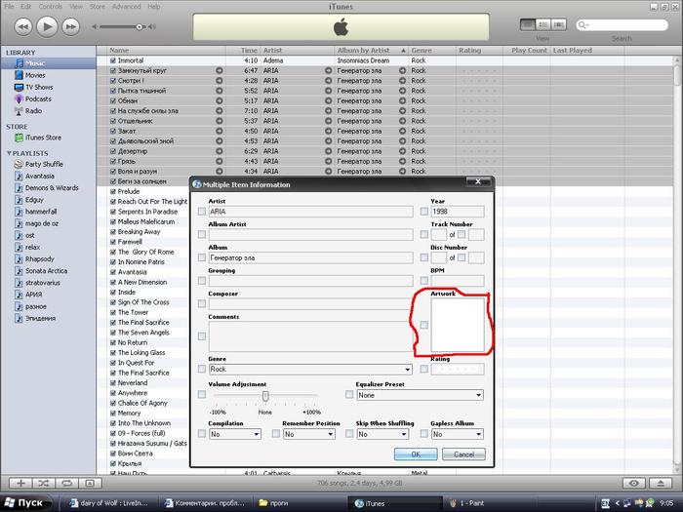The width and height of the screenshot is (683, 512).
Task: Open the iTunes Store in sidebar
Action: tap(42, 138)
